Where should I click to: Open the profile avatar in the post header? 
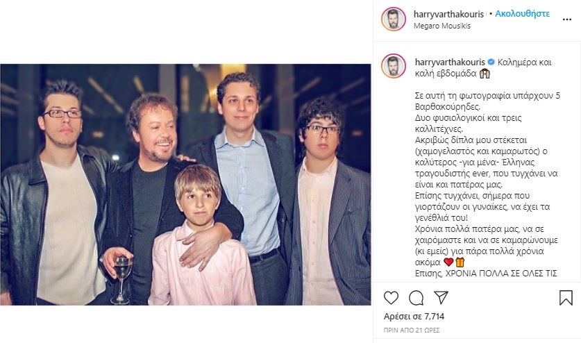(393, 19)
